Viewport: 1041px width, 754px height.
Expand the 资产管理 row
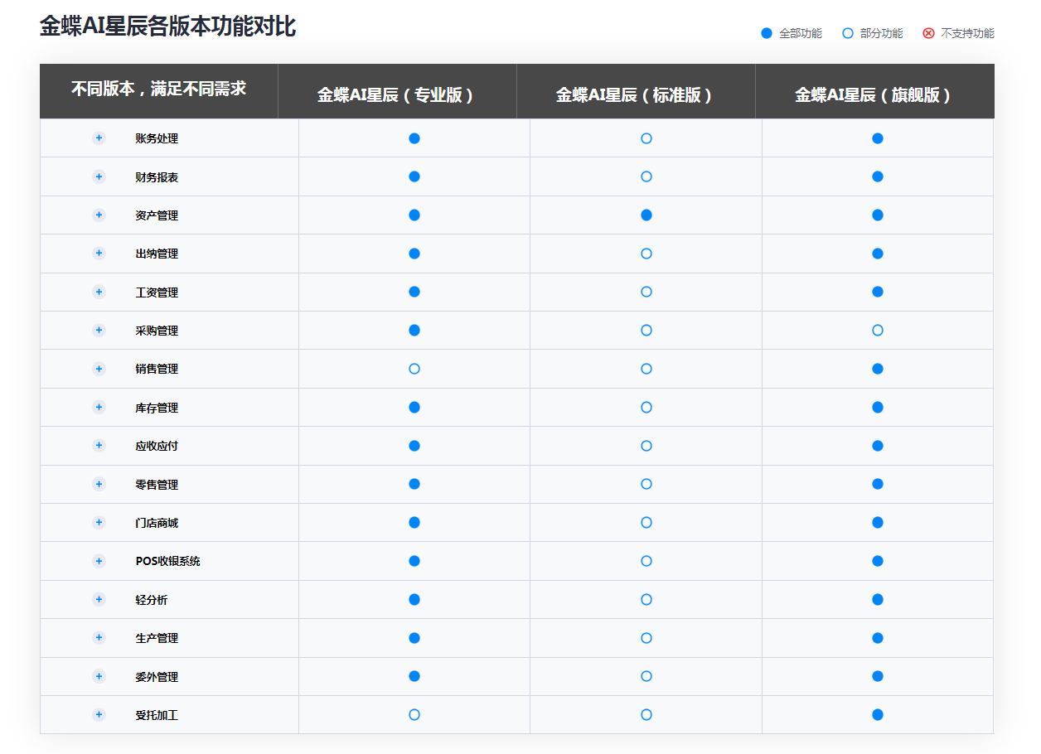(99, 215)
